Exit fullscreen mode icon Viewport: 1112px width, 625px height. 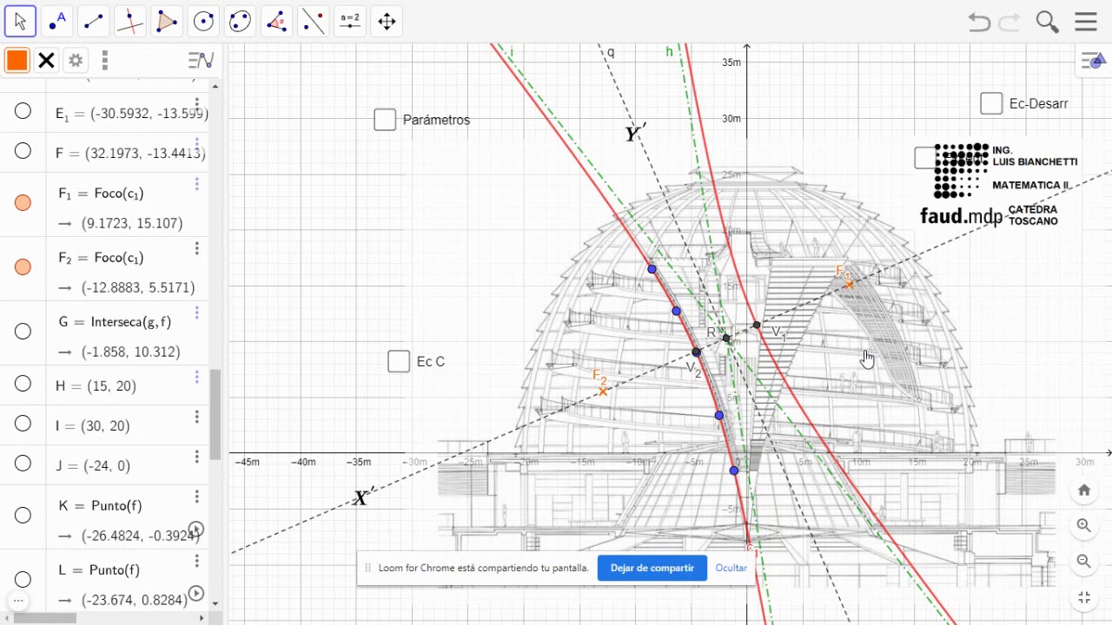coord(1084,597)
